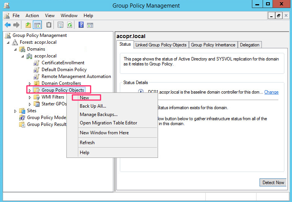
Task: Select Remote Management Automation tree item
Action: tap(76, 76)
